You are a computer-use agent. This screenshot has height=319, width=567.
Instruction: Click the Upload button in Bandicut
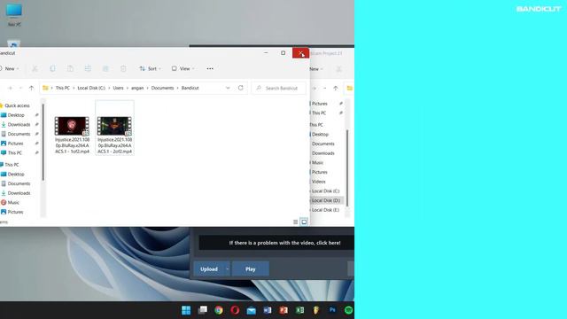(x=209, y=269)
